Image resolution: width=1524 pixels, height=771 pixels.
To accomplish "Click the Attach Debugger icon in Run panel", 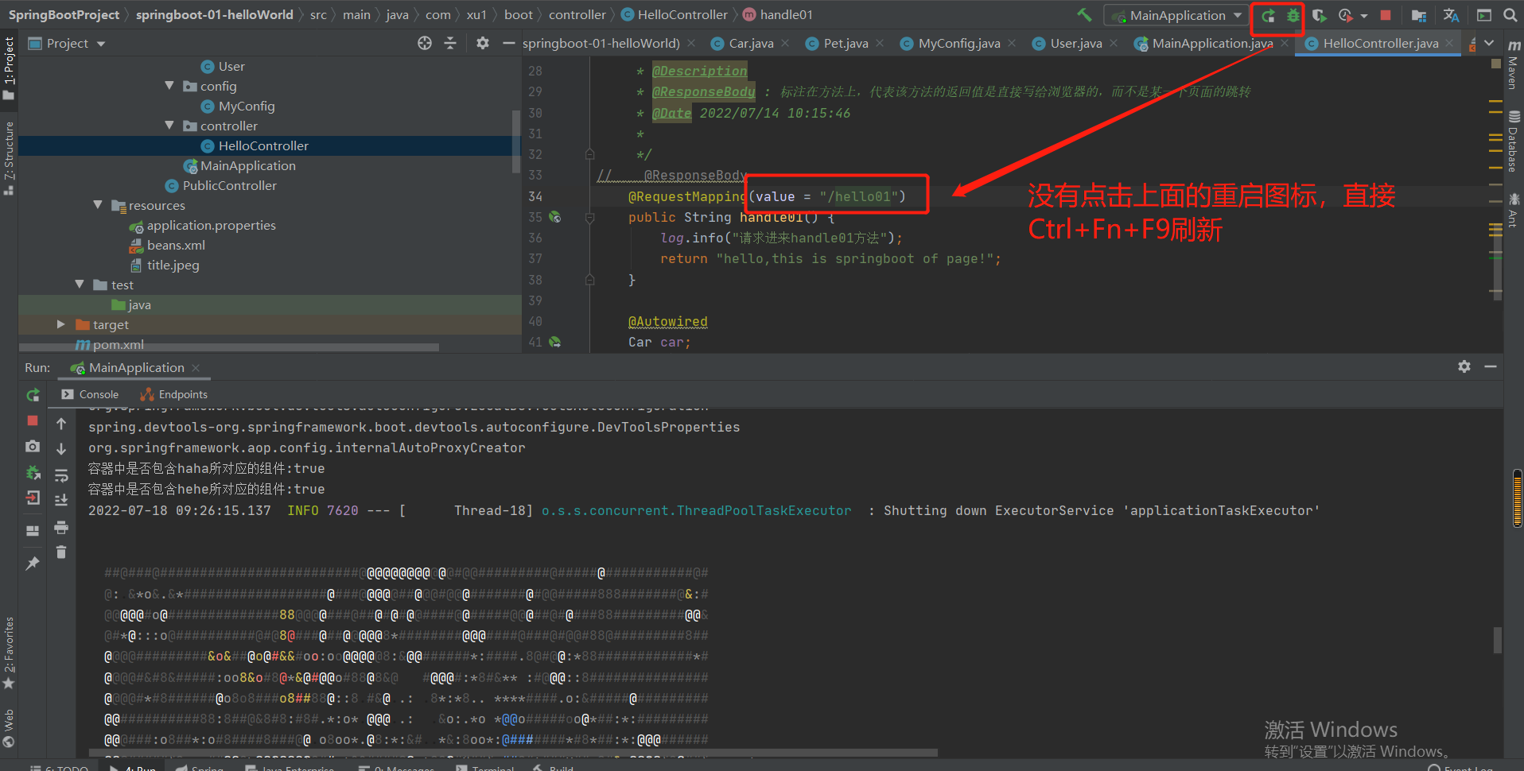I will pyautogui.click(x=33, y=473).
